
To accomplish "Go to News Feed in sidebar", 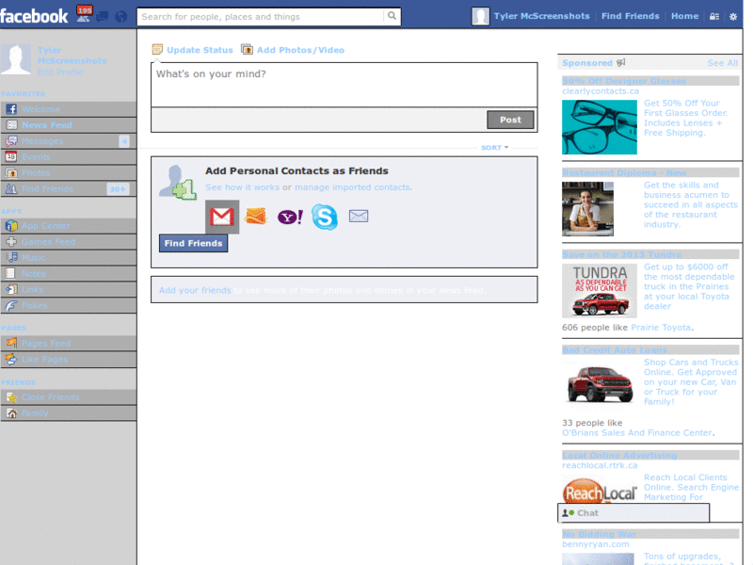I will tap(68, 125).
